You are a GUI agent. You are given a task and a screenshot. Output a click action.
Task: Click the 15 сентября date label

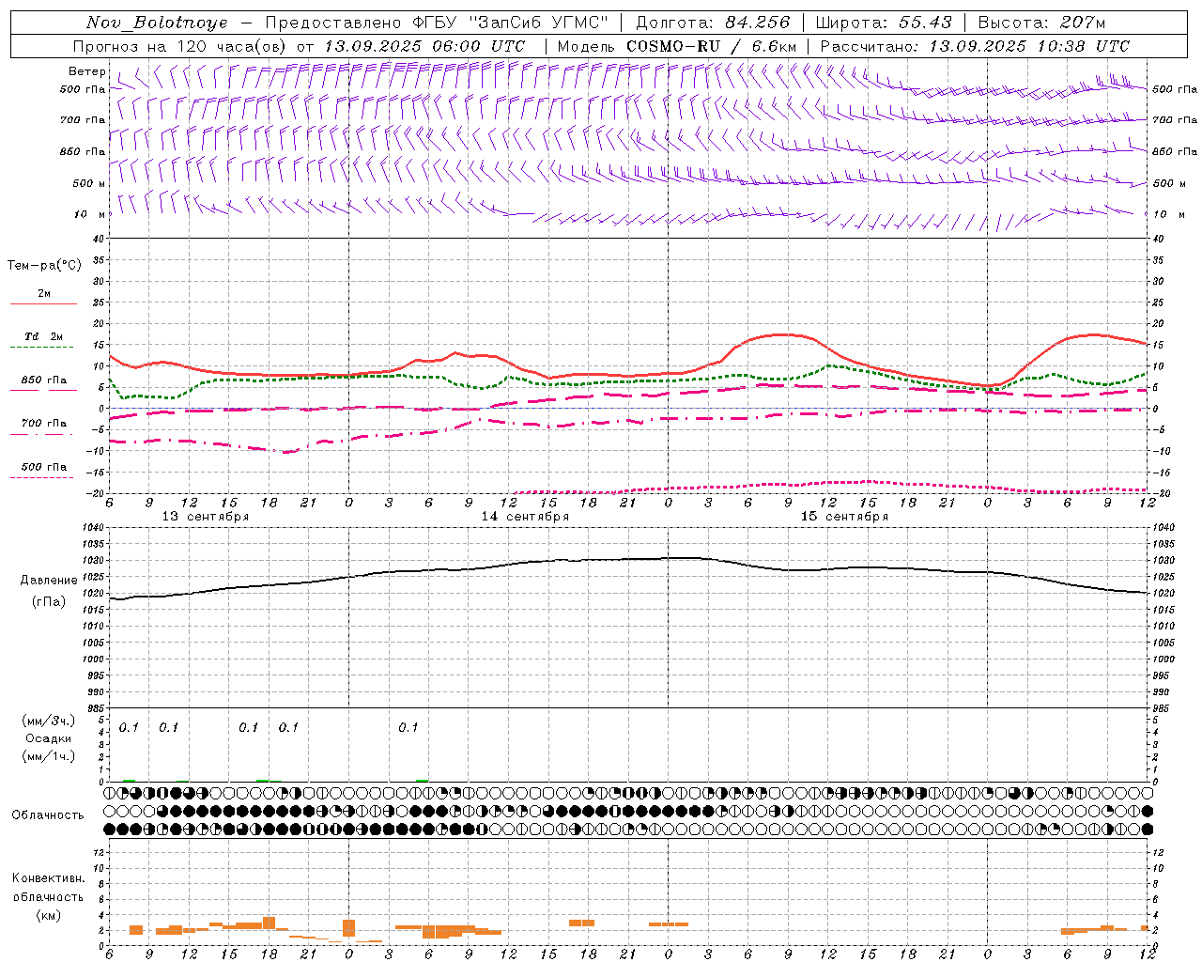tap(844, 517)
